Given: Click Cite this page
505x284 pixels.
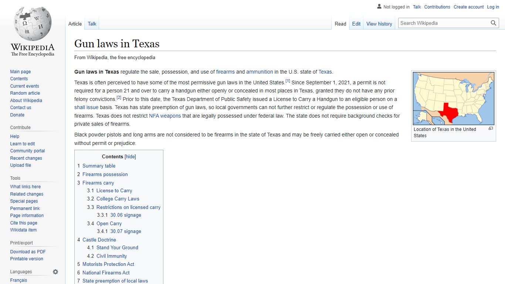Looking at the screenshot, I should point(24,223).
